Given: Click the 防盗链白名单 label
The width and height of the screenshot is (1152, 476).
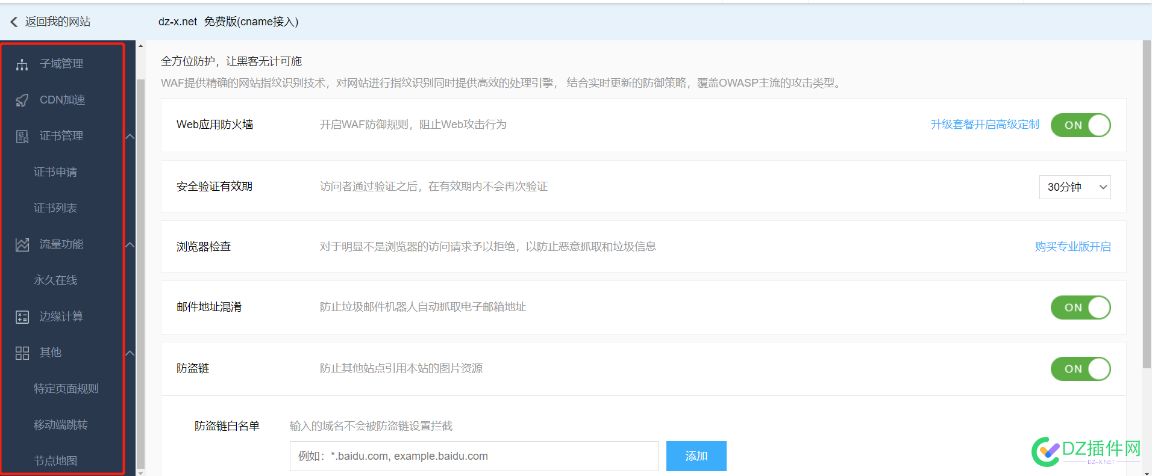Looking at the screenshot, I should 227,426.
